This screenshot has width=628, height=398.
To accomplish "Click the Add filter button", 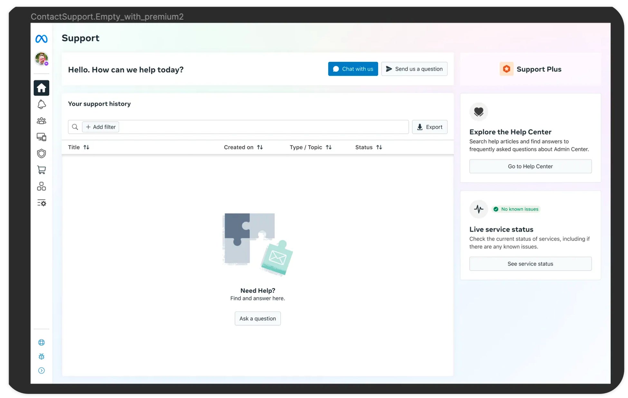I will [100, 127].
